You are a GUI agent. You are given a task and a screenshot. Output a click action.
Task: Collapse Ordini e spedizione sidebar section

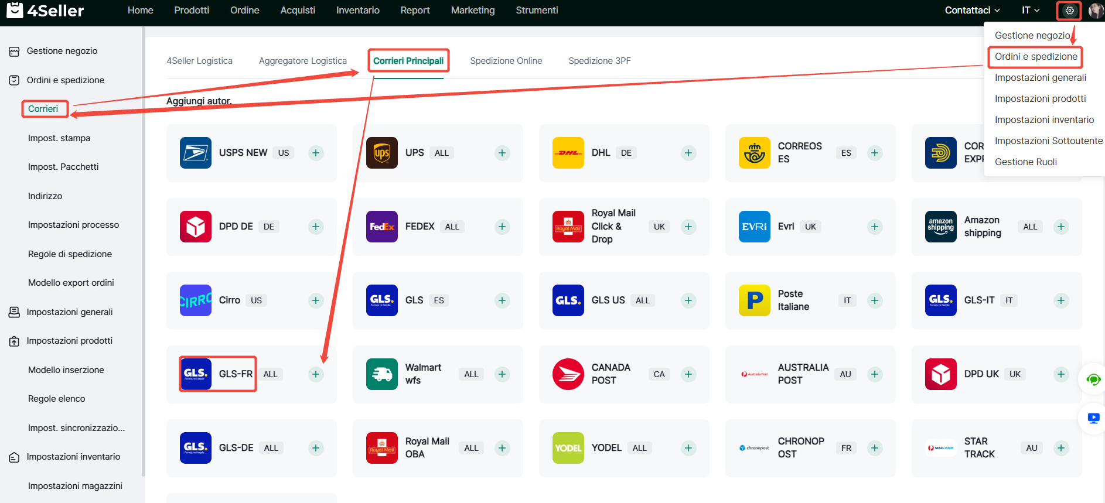(x=66, y=80)
